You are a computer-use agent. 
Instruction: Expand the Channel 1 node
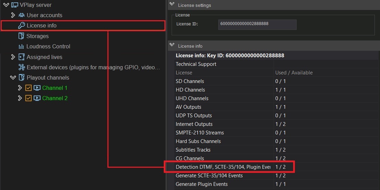[x=20, y=88]
